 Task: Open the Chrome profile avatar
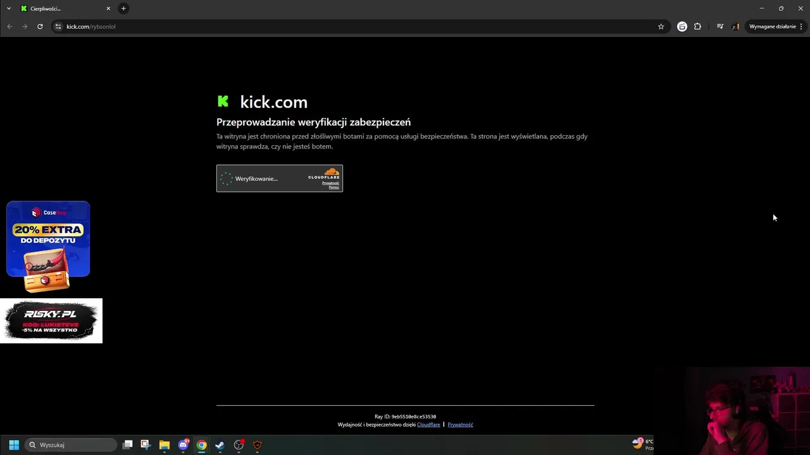(735, 27)
